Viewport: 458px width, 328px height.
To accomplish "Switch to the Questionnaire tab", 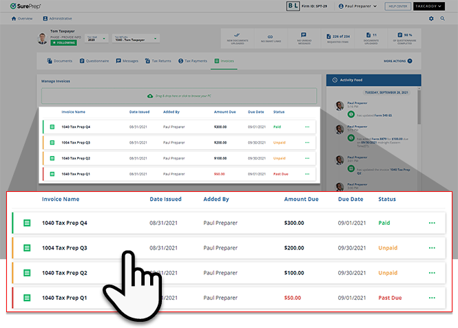I will click(x=94, y=61).
